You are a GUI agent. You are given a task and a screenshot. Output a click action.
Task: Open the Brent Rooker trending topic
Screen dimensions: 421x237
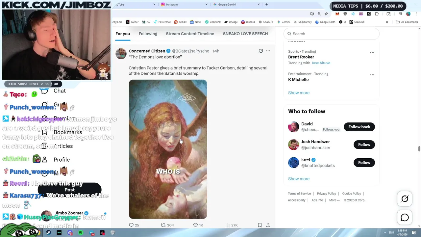(301, 57)
